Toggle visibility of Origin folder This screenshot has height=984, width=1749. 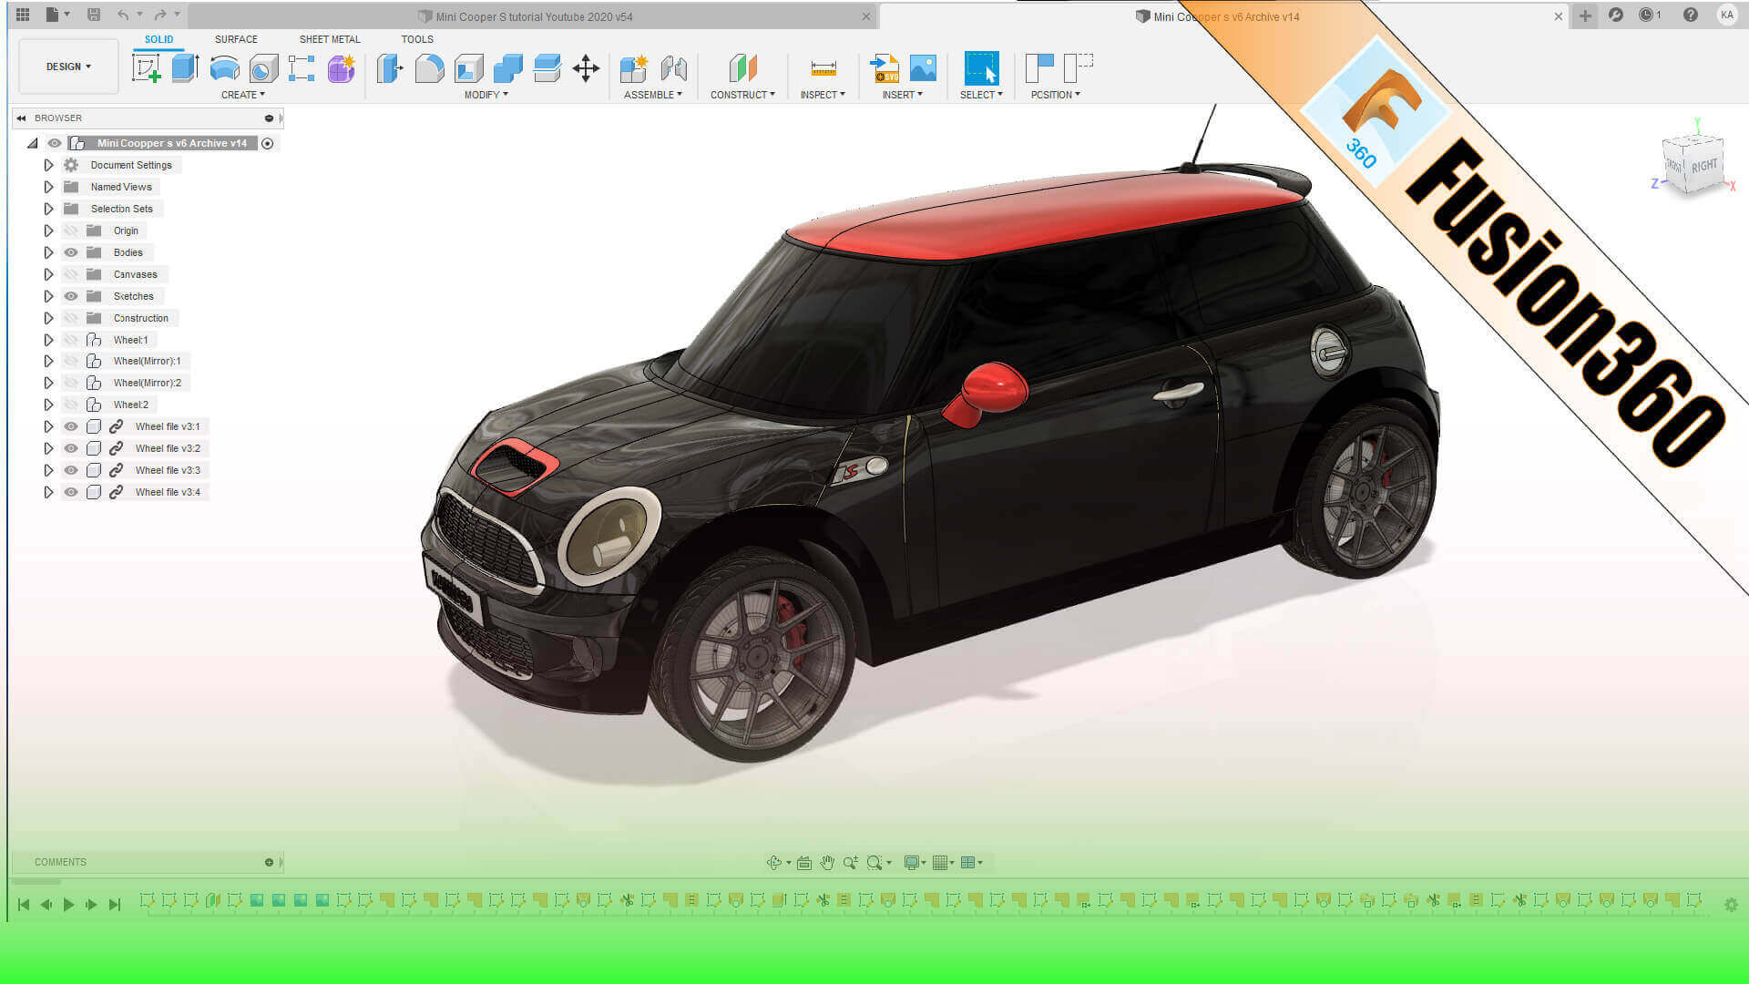pos(71,231)
